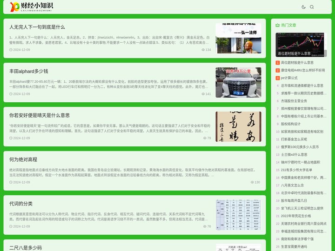335x251 pixels.
Task: Click view count 141 eye icon
Action: (x=203, y=94)
